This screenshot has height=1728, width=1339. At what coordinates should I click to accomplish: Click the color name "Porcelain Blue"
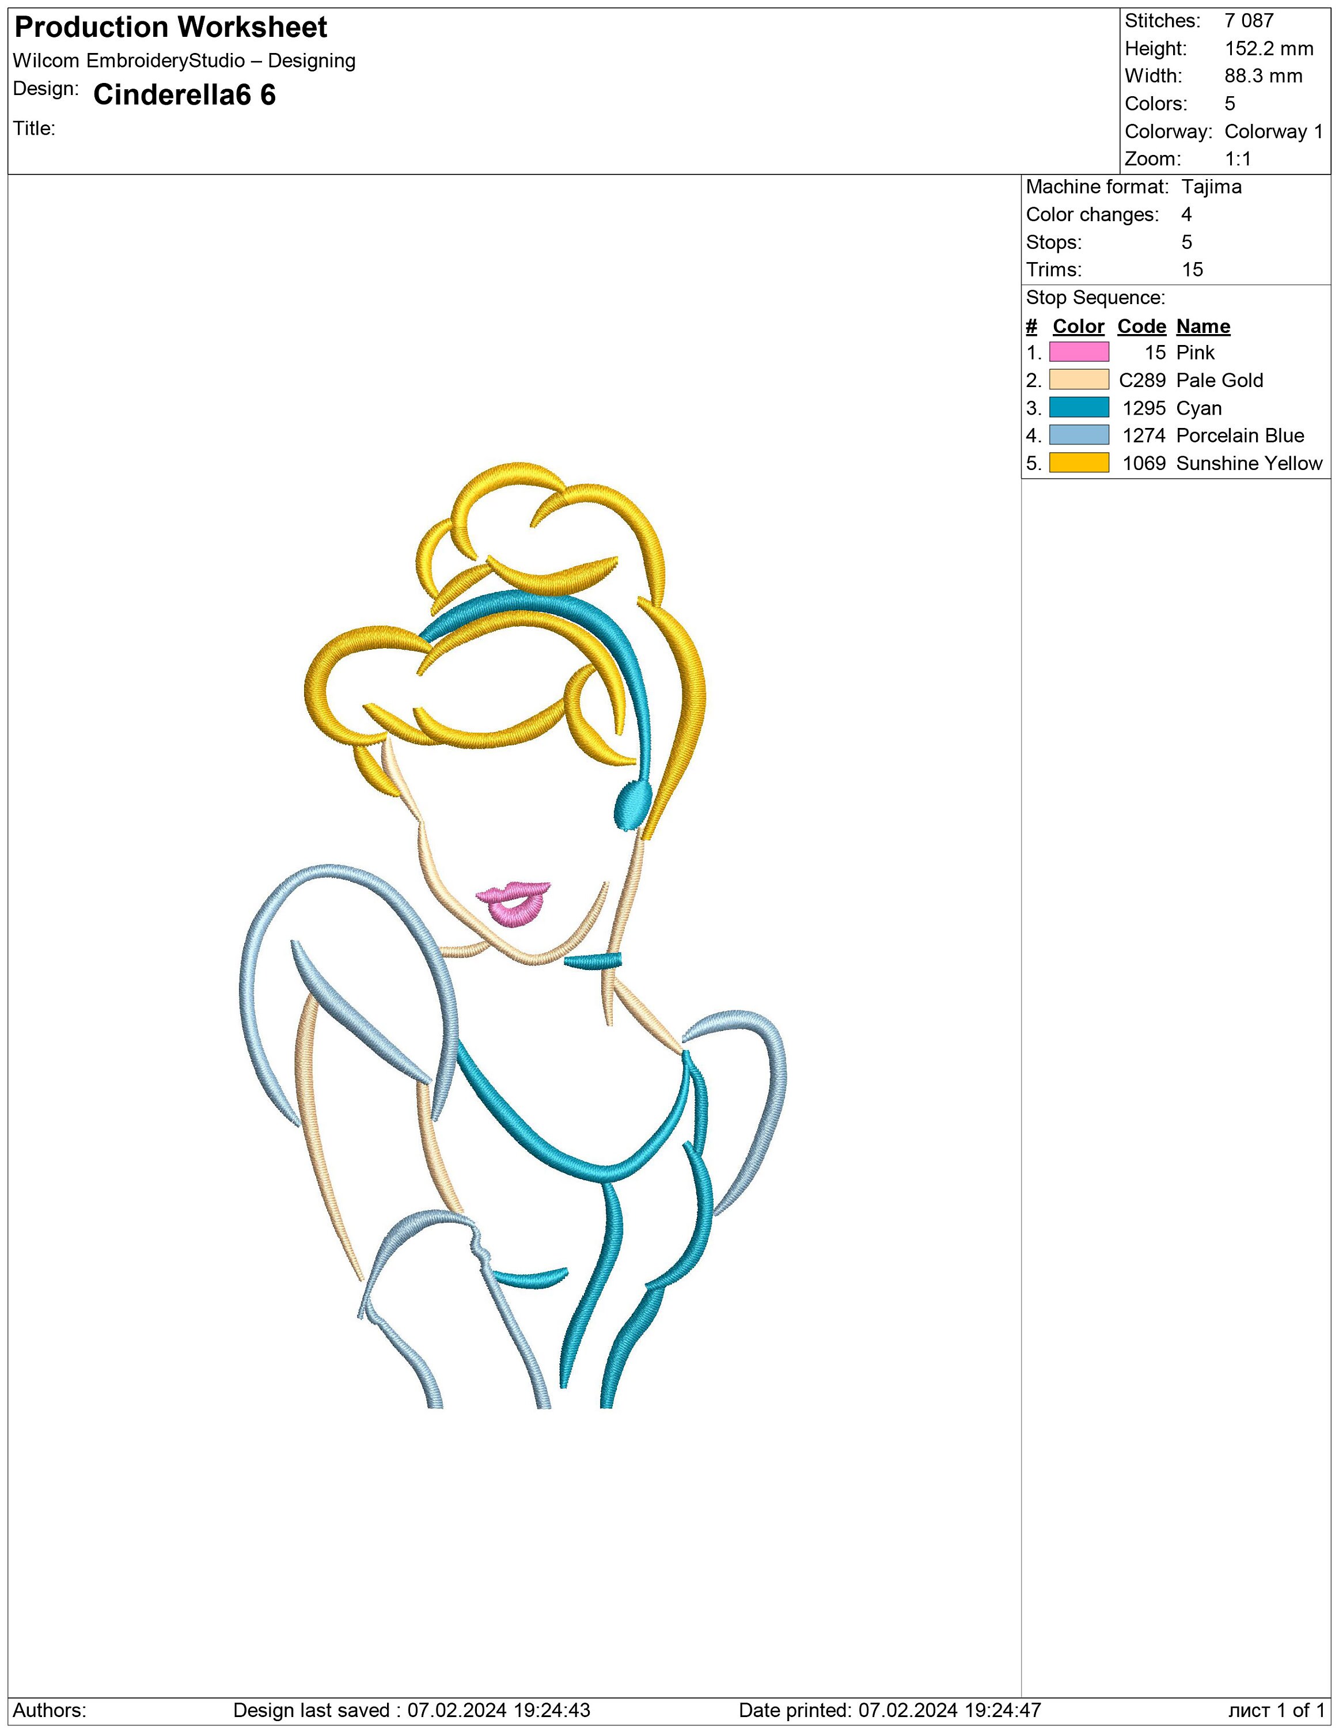[1241, 436]
